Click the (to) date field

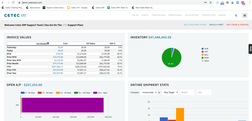click(204, 92)
